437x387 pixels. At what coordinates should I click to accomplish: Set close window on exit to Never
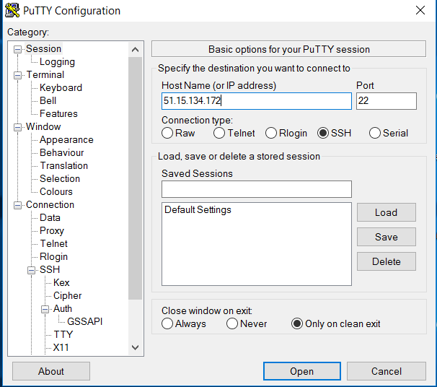pyautogui.click(x=247, y=323)
